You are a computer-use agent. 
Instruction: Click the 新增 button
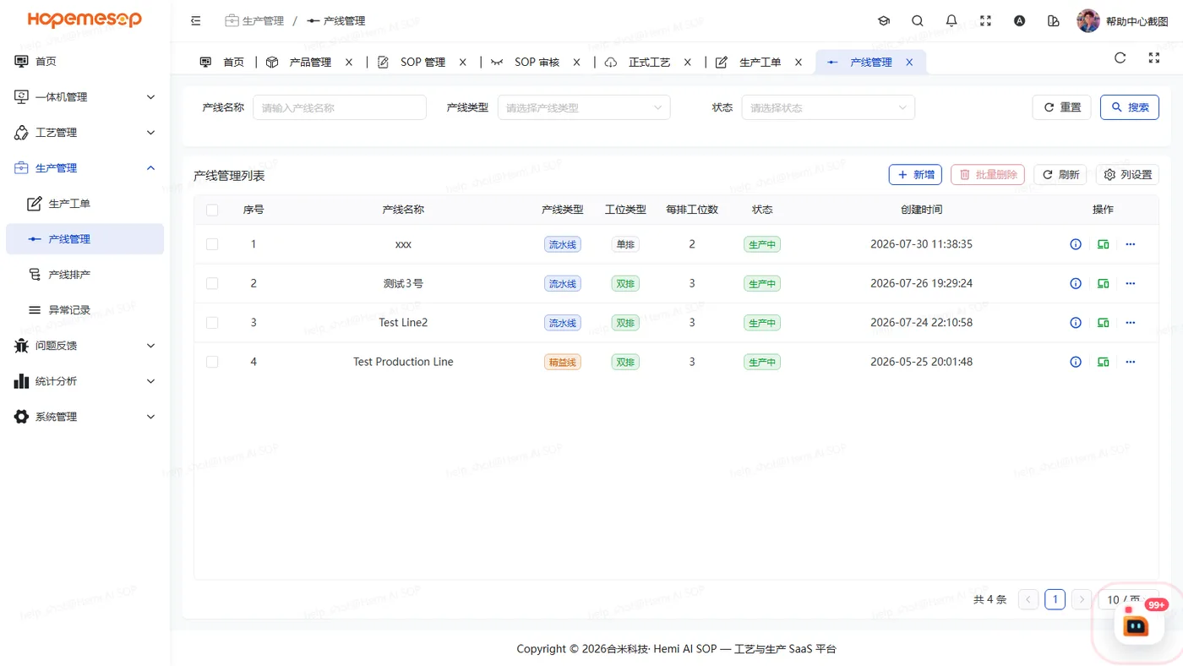(x=915, y=174)
